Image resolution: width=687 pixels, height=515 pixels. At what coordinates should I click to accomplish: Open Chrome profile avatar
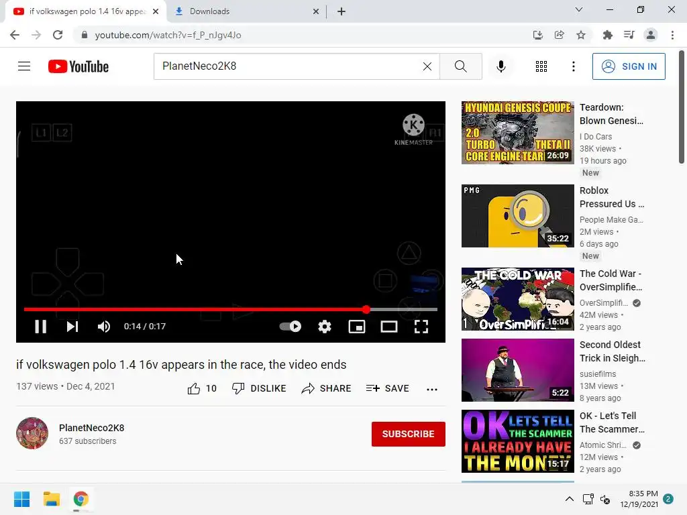click(651, 35)
